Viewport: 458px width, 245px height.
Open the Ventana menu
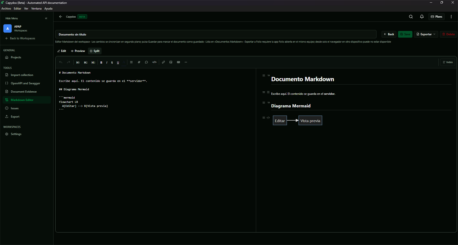coord(36,8)
